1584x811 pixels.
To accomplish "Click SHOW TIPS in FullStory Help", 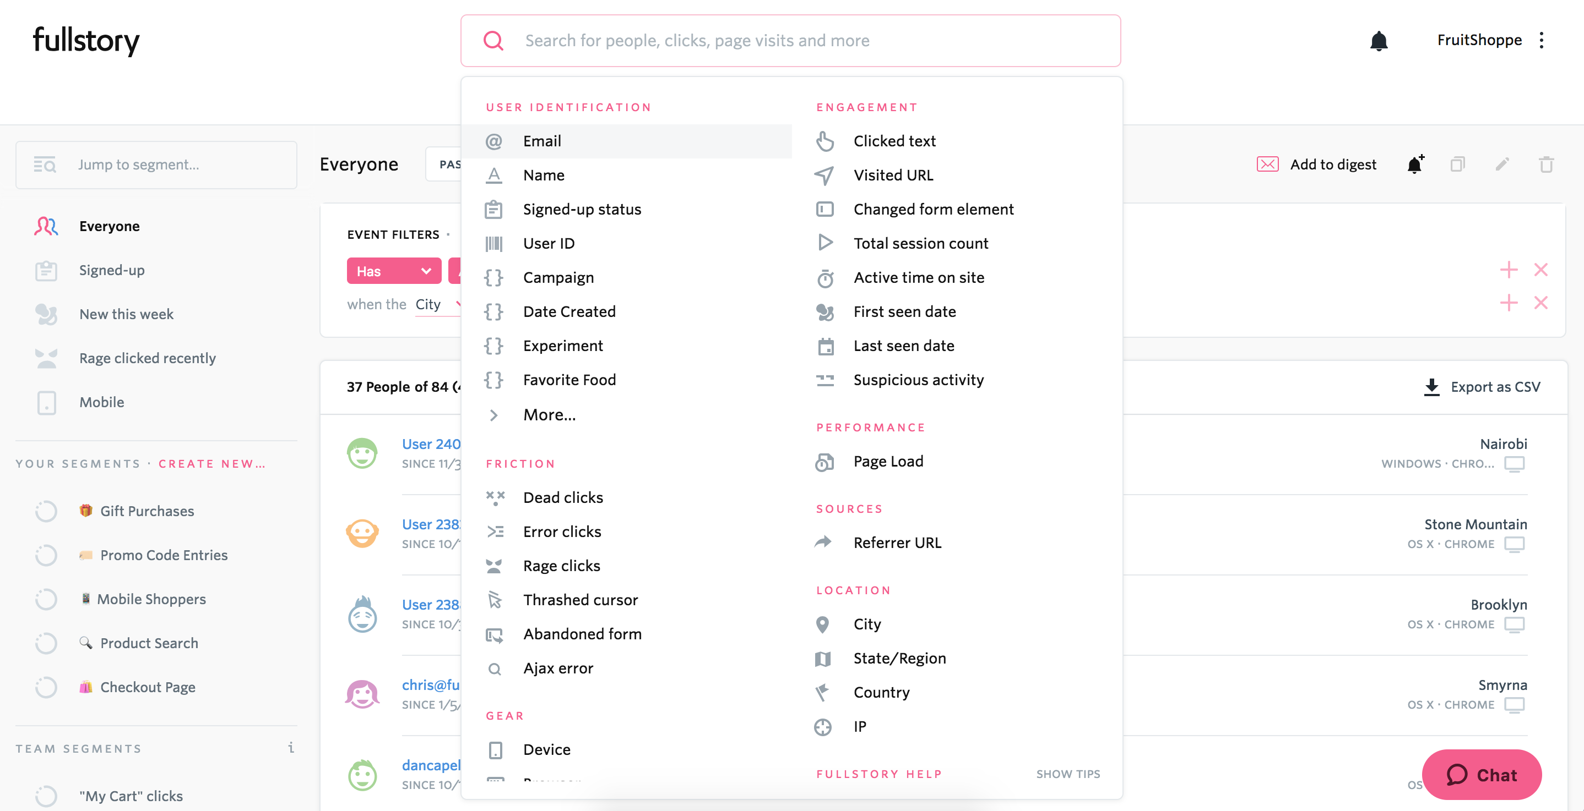I will (x=1068, y=774).
